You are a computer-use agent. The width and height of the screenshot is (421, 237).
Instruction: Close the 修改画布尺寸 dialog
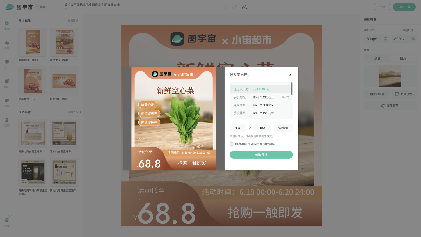(x=290, y=75)
